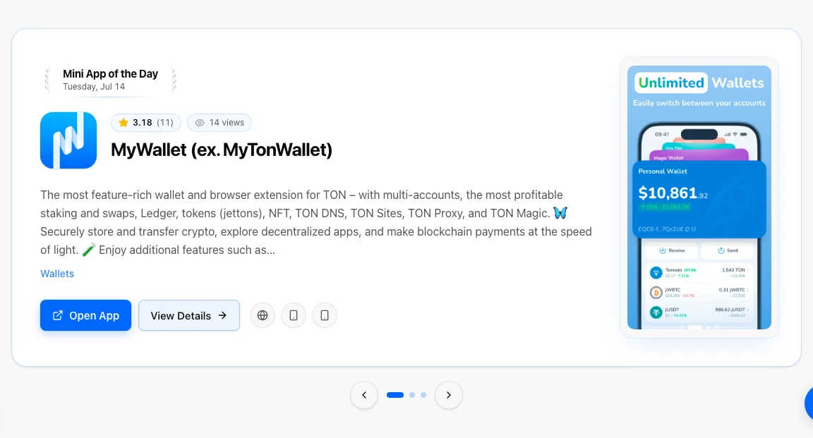Click the Mini App of the Day heading
813x438 pixels.
coord(110,73)
